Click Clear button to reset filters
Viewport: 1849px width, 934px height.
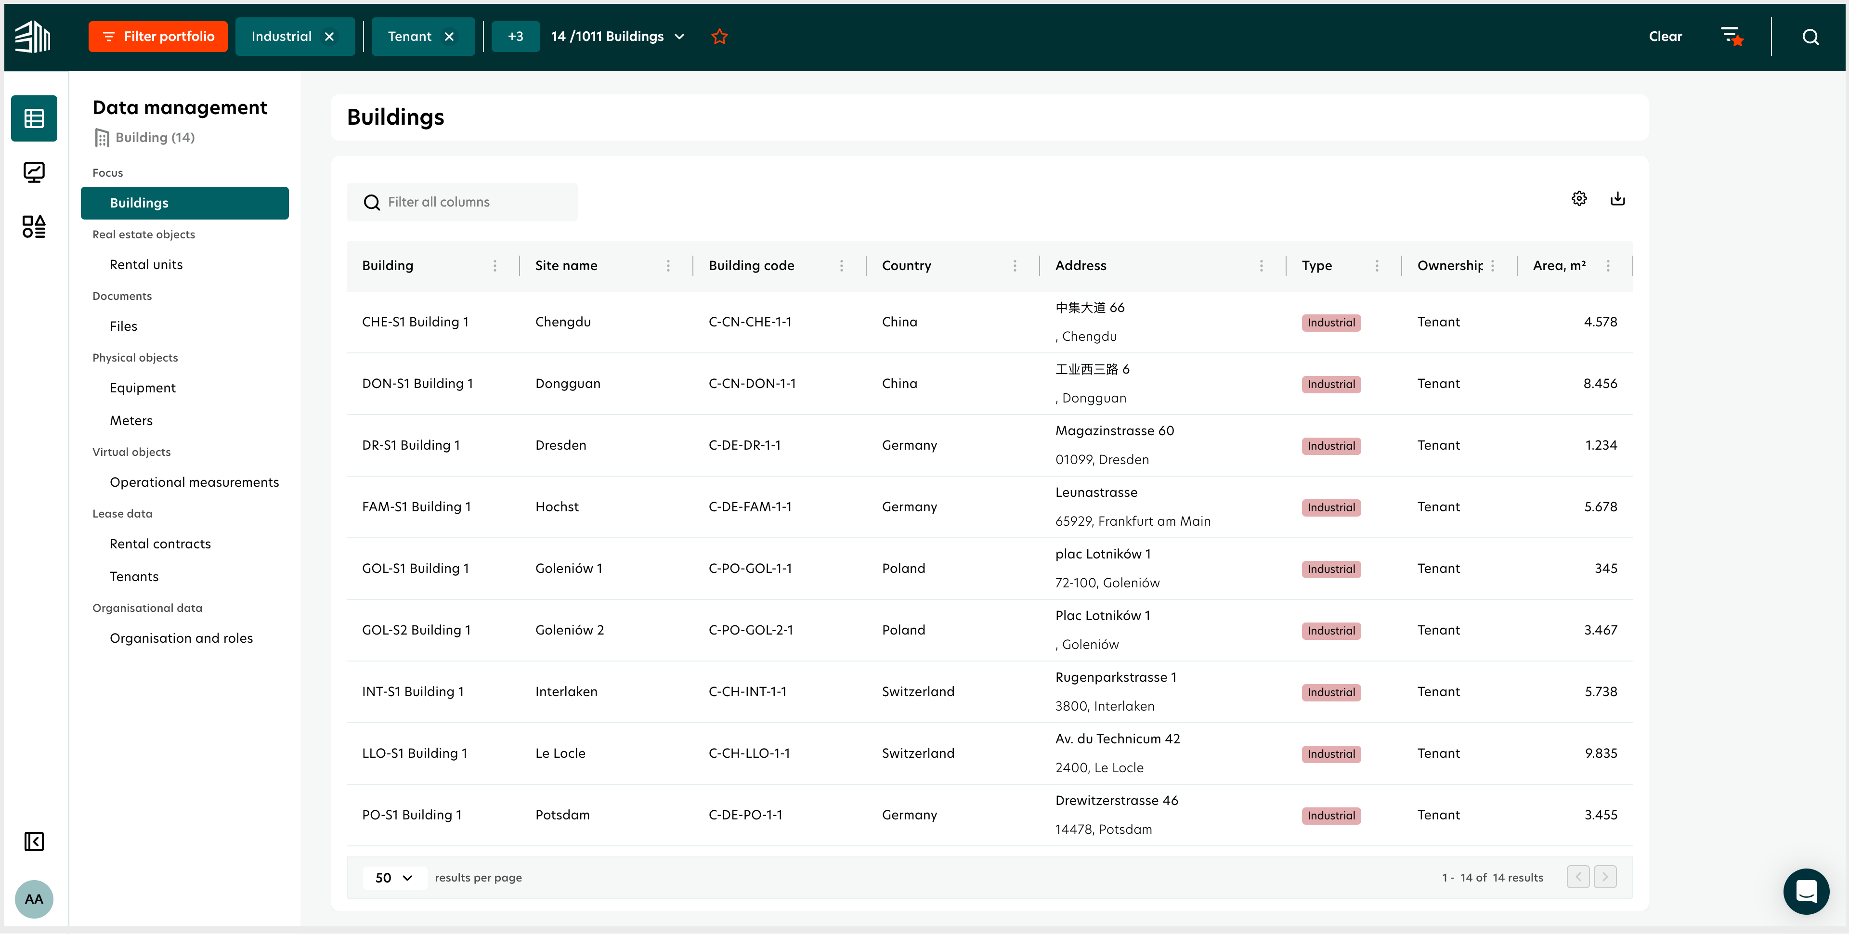click(1666, 36)
